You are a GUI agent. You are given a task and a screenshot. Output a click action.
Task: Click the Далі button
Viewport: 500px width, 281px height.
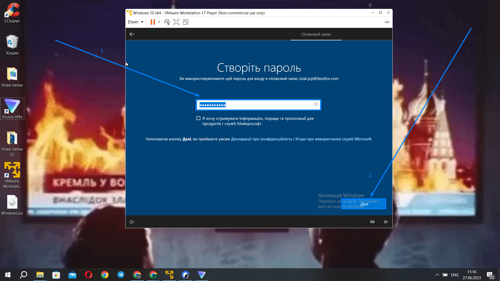(x=364, y=204)
